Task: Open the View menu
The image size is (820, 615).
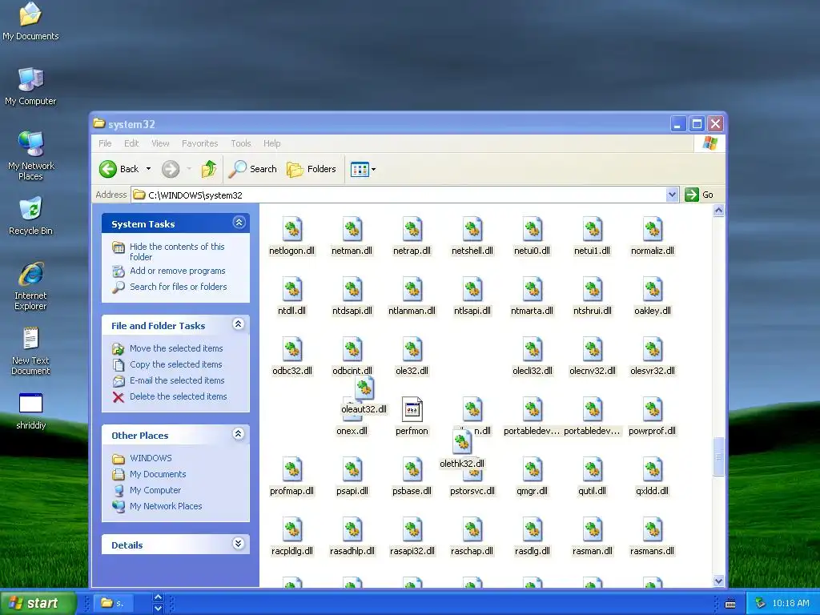Action: [160, 143]
